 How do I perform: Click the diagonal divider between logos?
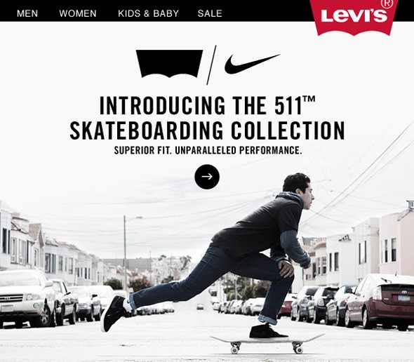[x=211, y=65]
